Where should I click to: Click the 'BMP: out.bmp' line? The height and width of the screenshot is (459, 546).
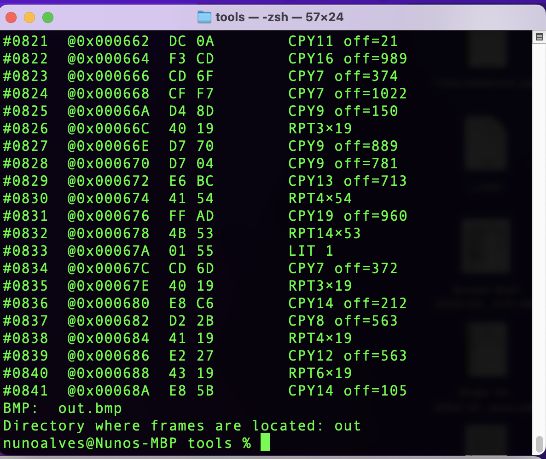62,408
